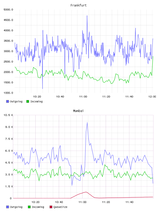Click the 1500.0 y-axis label in Frankfurt

pos(8,82)
